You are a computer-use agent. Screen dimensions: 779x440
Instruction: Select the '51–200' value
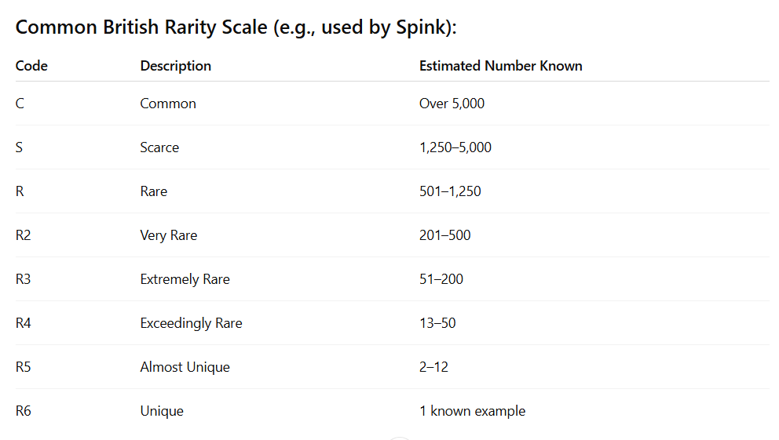441,279
